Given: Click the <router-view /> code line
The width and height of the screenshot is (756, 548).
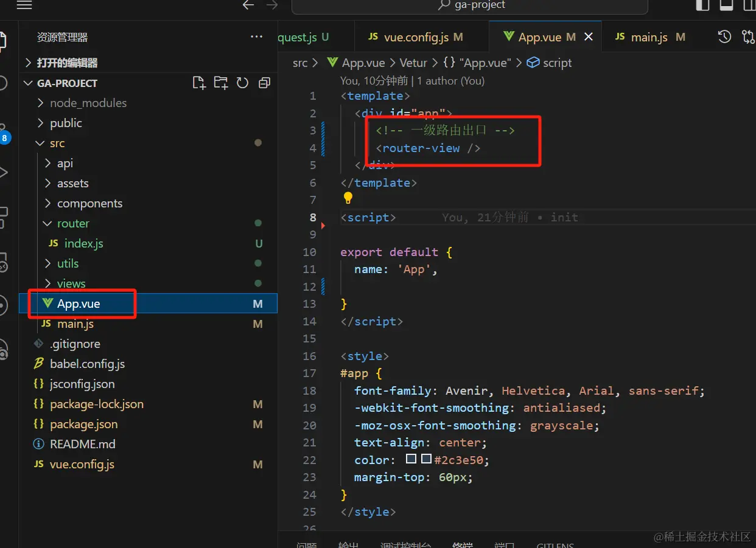Looking at the screenshot, I should click(429, 148).
